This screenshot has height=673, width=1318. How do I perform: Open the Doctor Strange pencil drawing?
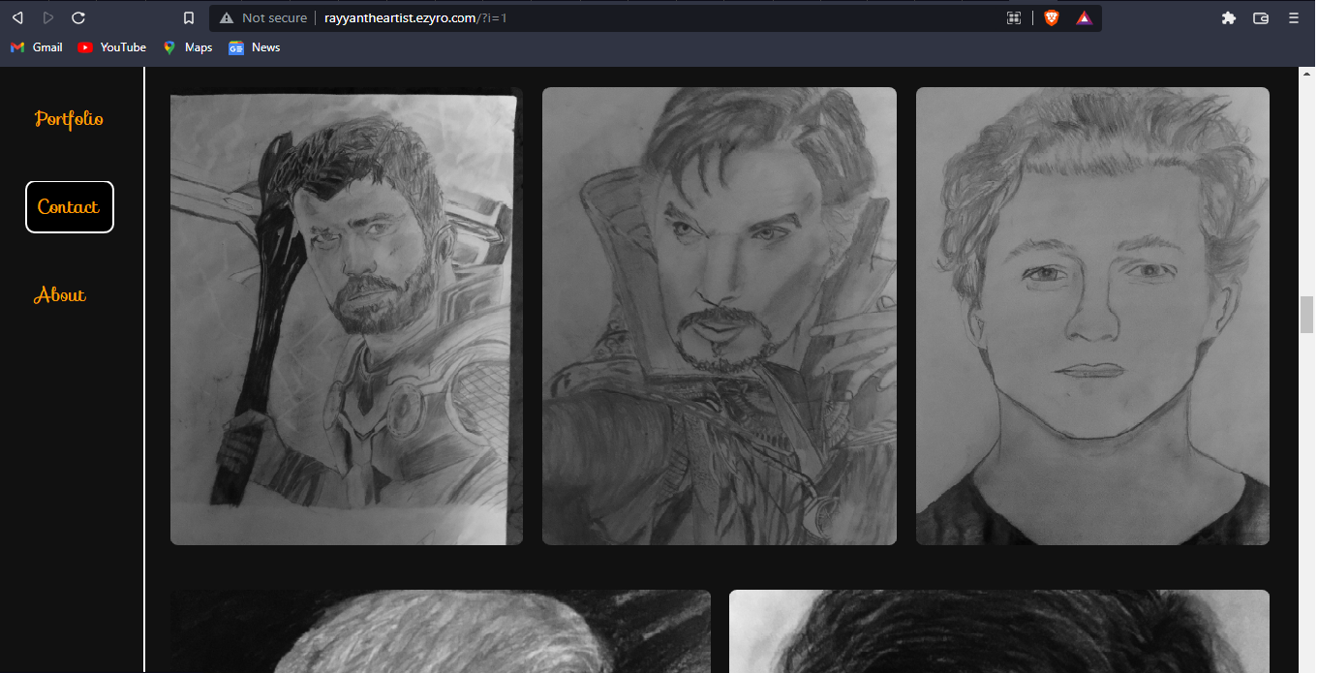click(720, 316)
